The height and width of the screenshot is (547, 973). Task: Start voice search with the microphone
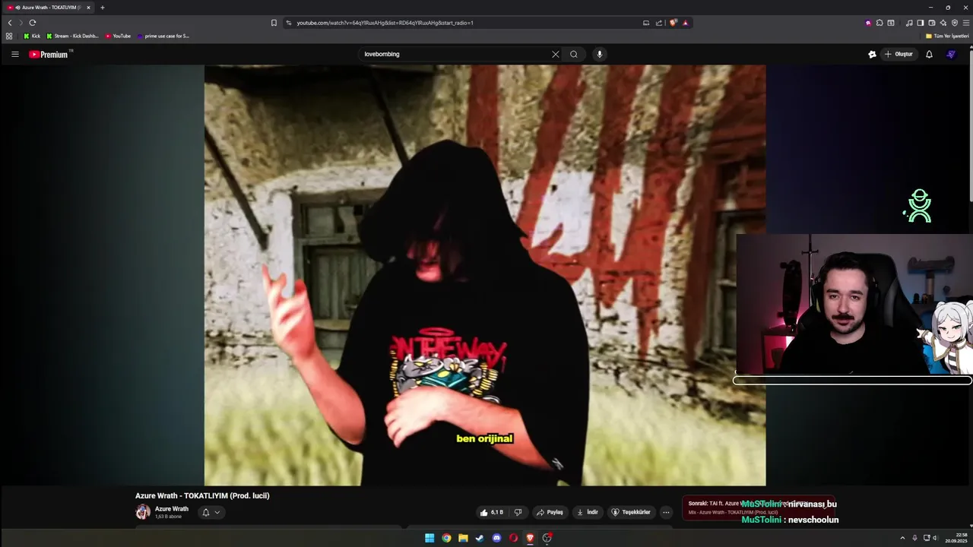coord(600,54)
